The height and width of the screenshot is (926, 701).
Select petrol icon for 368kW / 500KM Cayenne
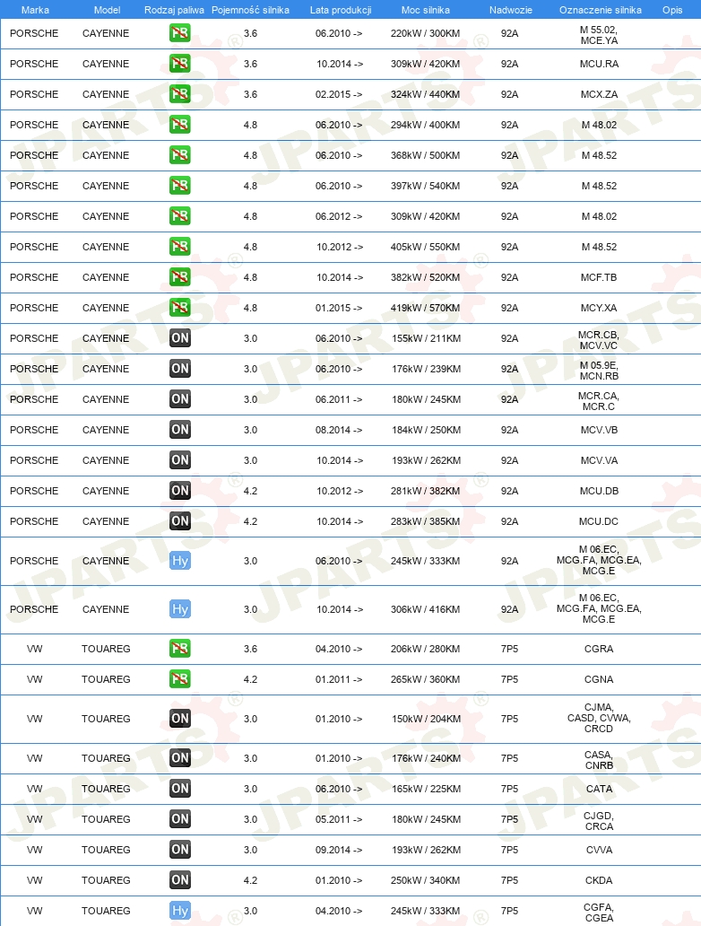click(180, 155)
